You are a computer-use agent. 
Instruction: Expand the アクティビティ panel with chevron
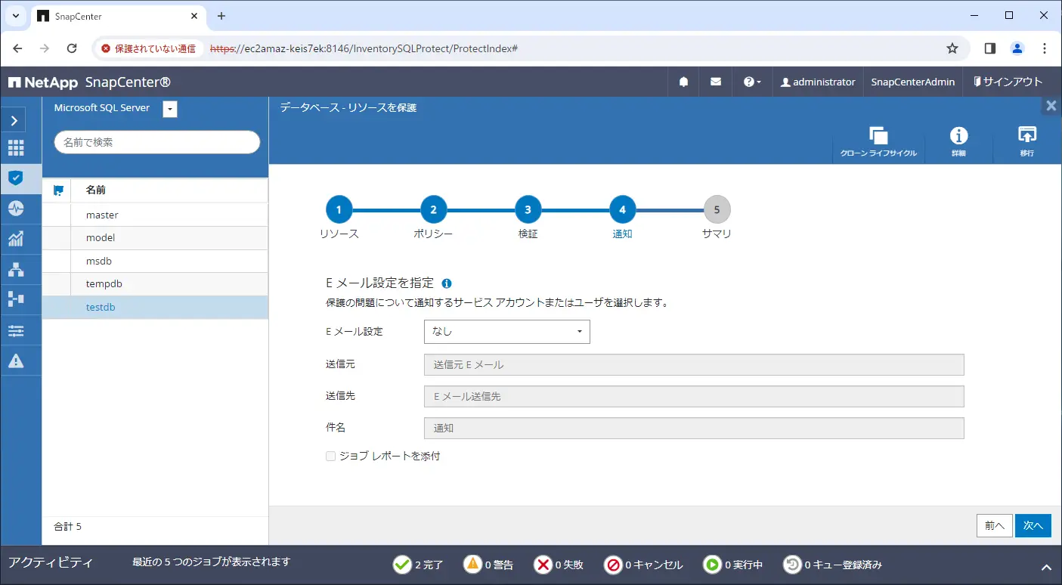[1047, 567]
